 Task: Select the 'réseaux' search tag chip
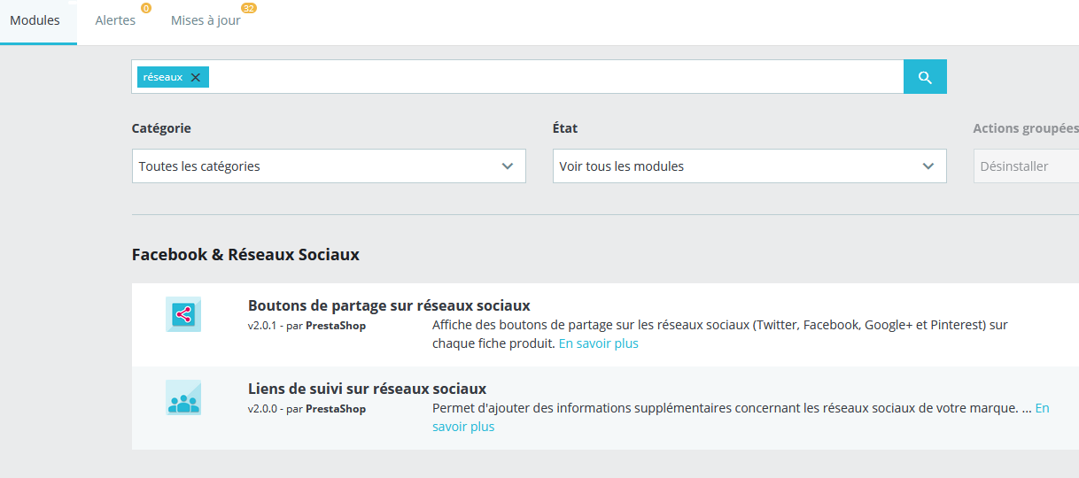pyautogui.click(x=163, y=77)
